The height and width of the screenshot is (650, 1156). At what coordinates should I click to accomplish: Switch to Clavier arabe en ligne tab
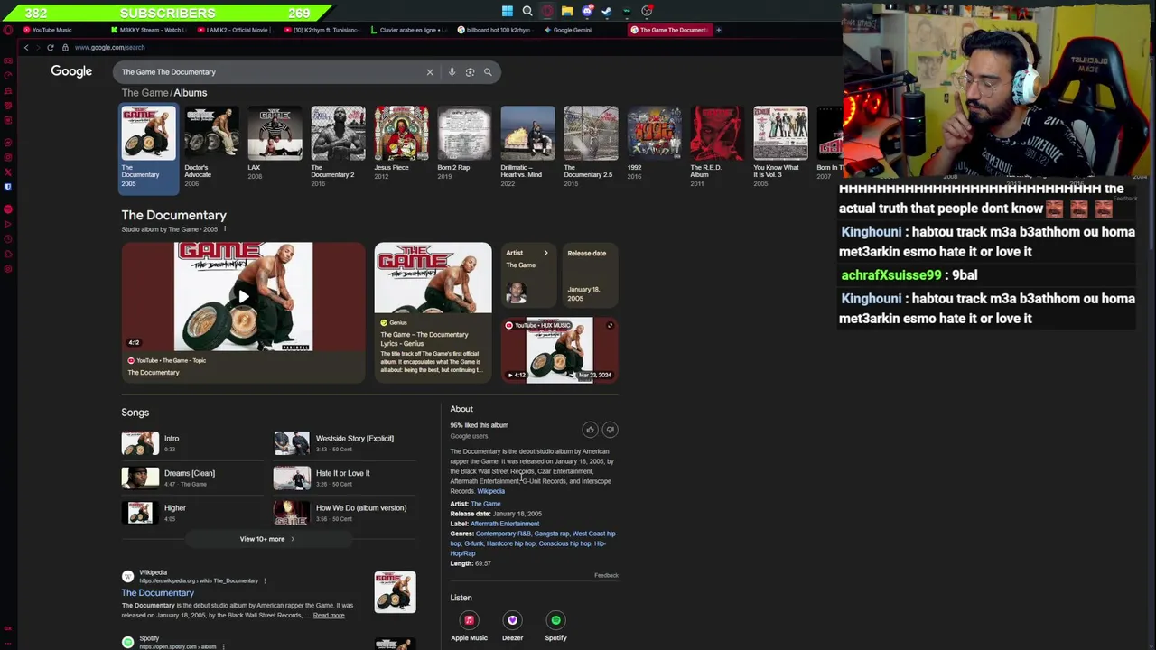tap(408, 30)
